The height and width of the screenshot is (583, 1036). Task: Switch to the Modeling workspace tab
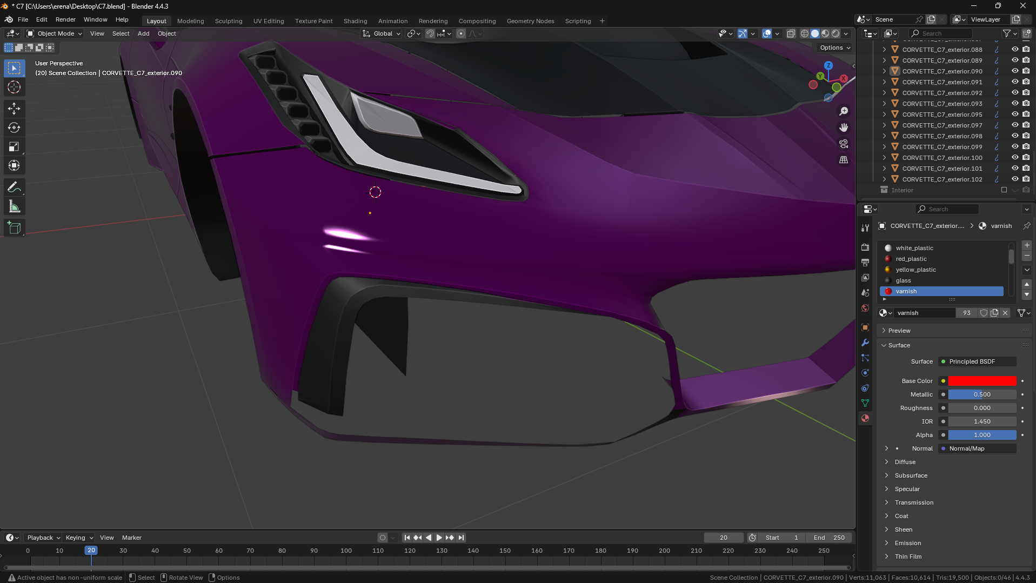pos(191,21)
